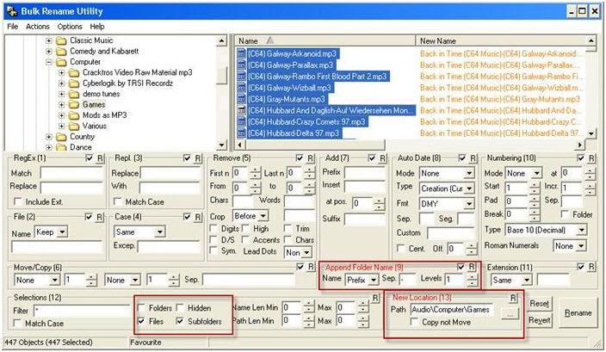Image resolution: width=606 pixels, height=352 pixels.
Task: Click the file icon of Hubbard-Delta 97.mp3
Action: point(242,133)
